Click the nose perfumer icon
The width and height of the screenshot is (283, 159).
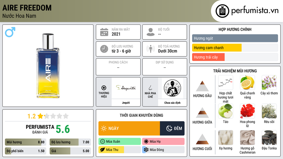[x=150, y=88]
